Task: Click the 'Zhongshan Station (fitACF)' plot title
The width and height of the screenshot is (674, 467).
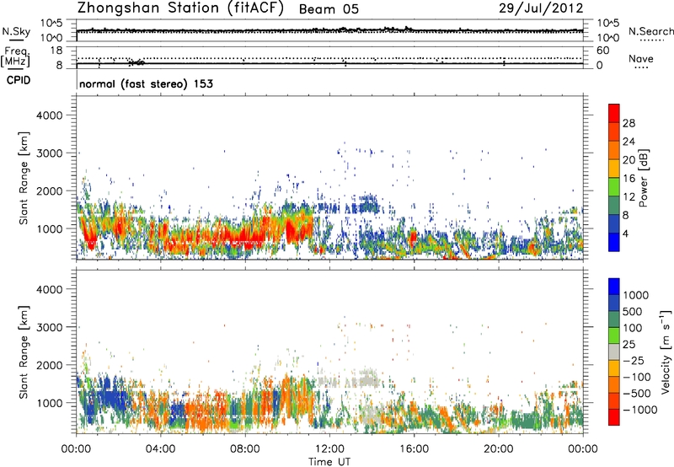Action: click(180, 8)
